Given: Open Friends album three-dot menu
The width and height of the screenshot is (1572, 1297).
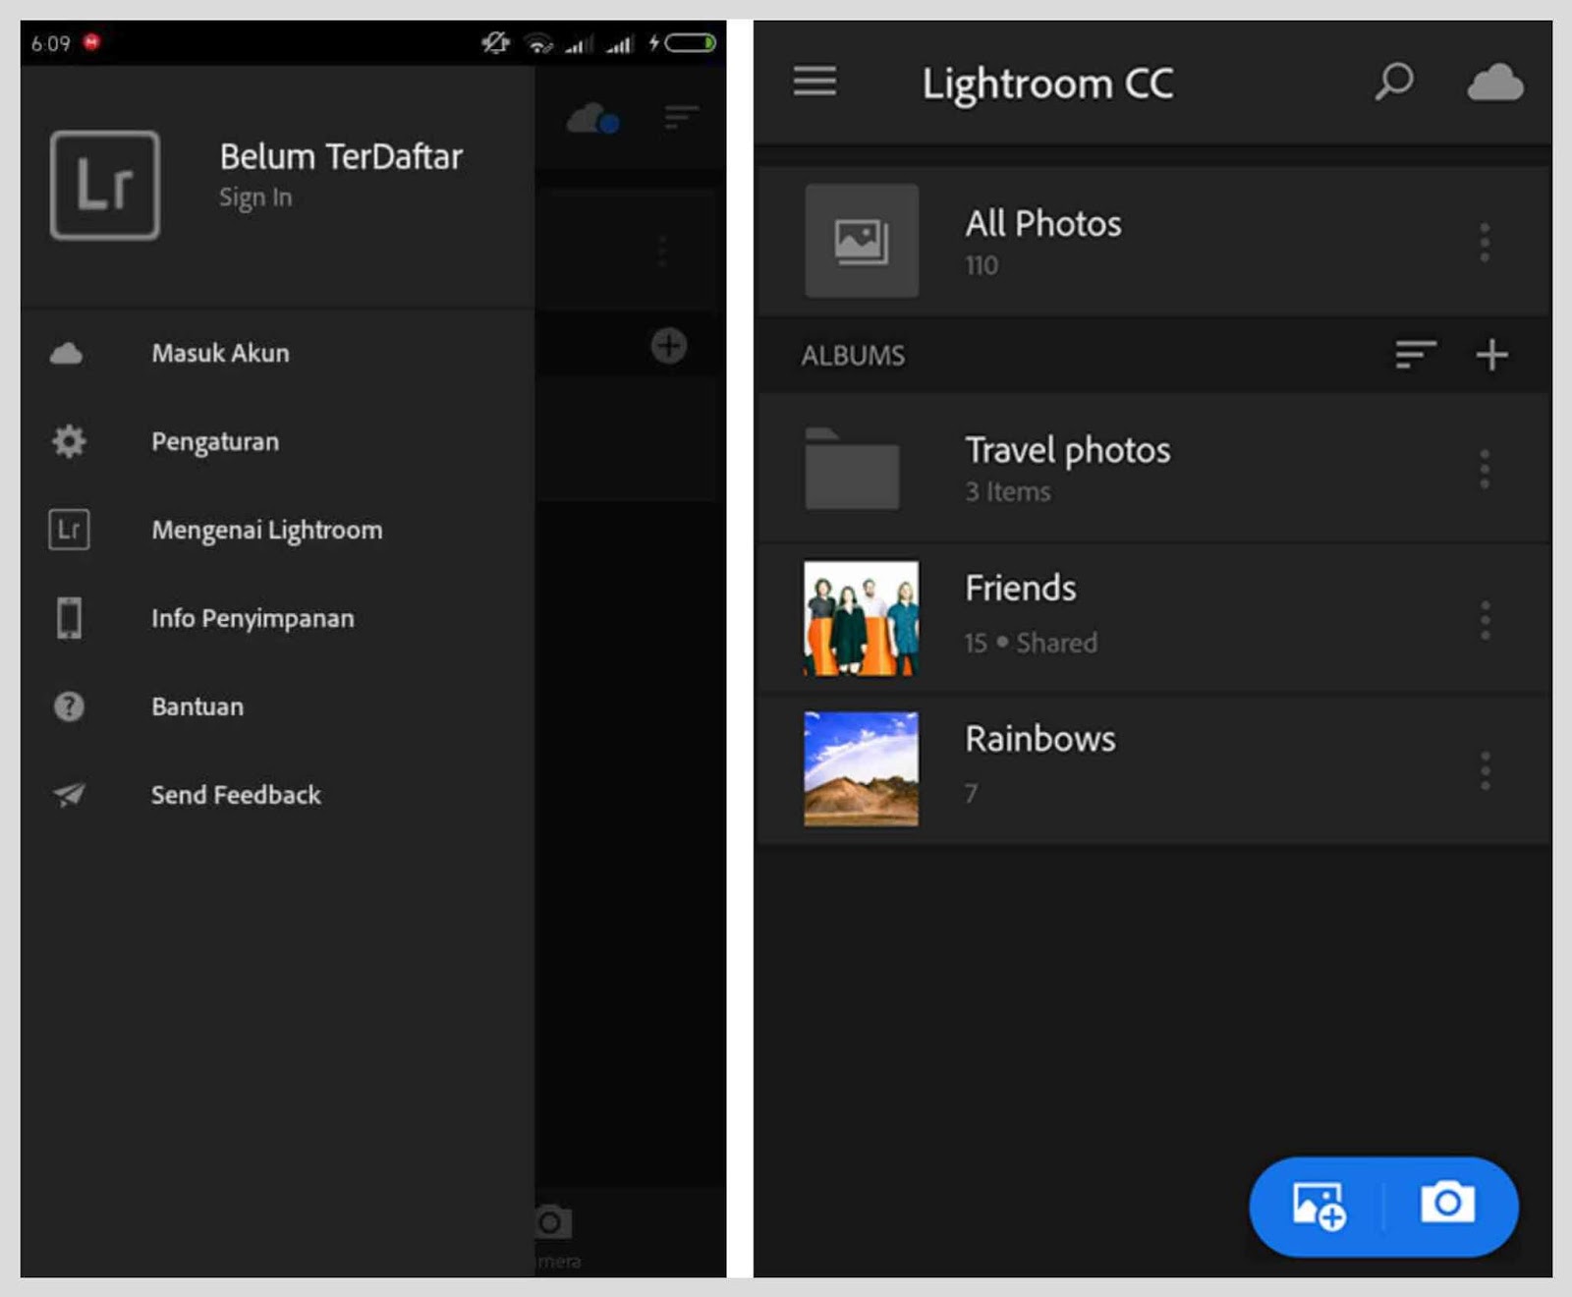Looking at the screenshot, I should click(x=1485, y=620).
